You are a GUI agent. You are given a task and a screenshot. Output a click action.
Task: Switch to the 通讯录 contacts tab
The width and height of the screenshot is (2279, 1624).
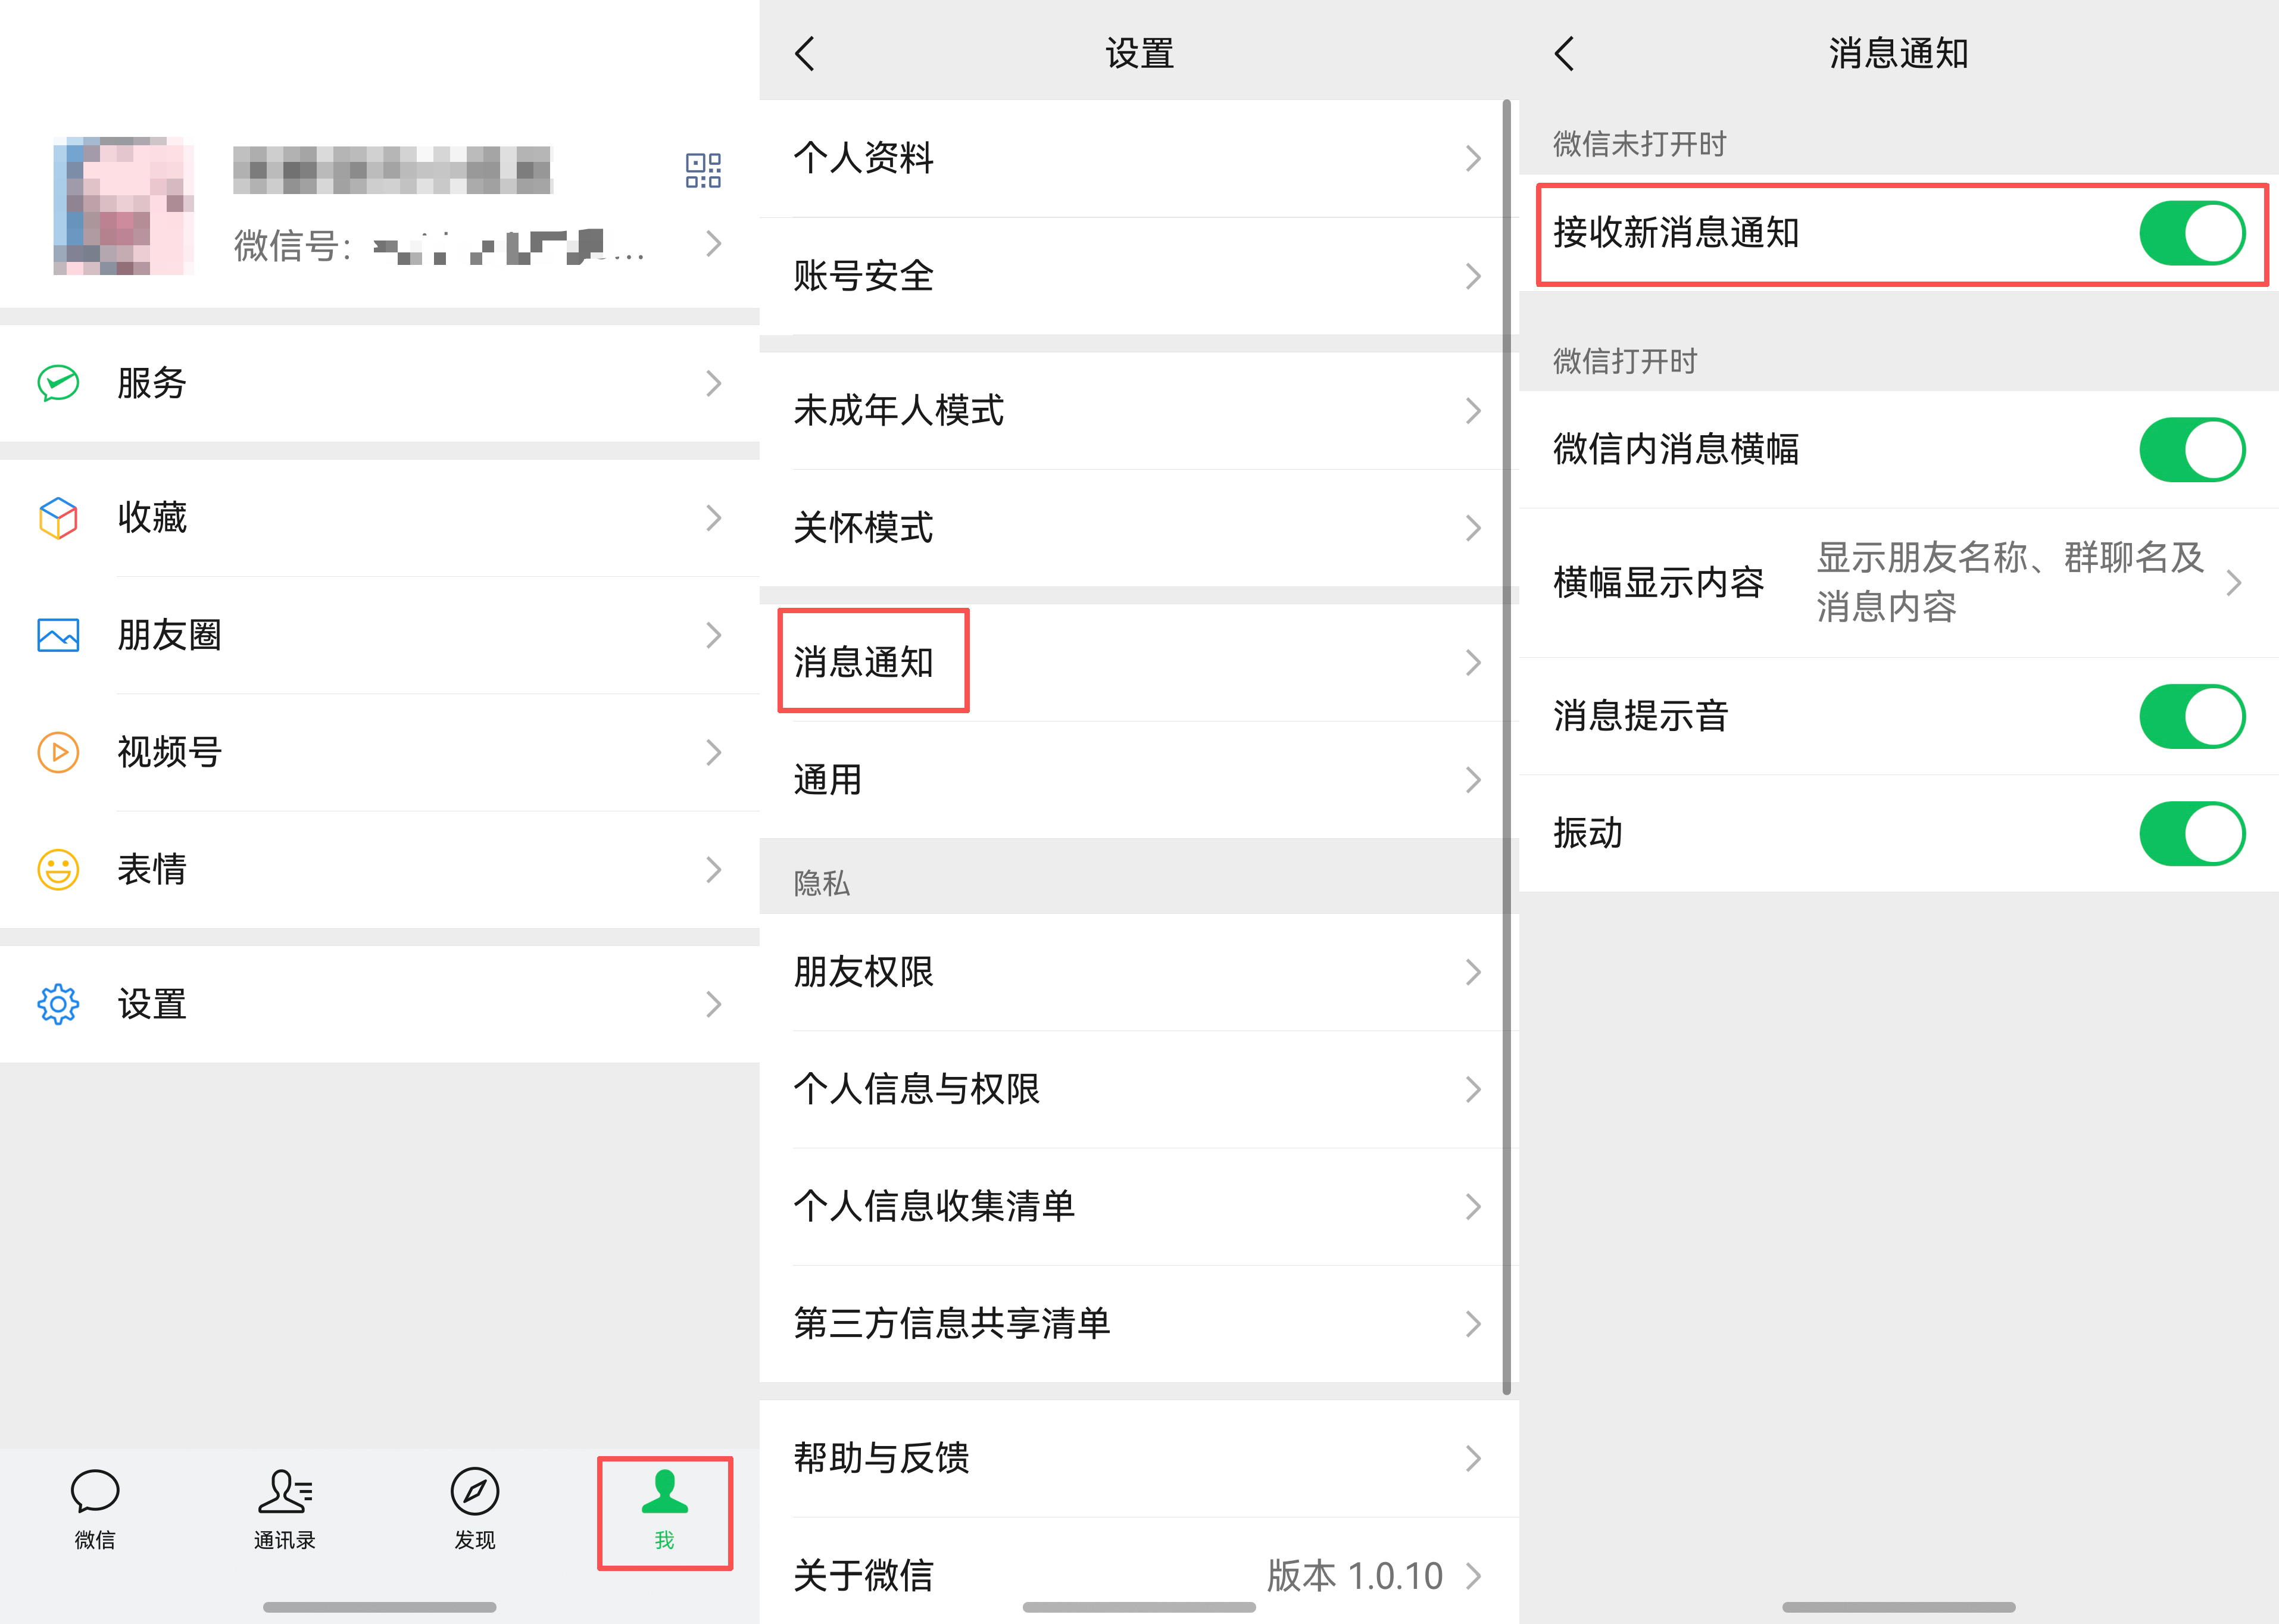[x=285, y=1509]
